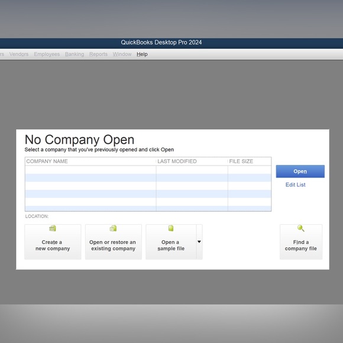Open the Reports menu
The image size is (343, 343).
(x=98, y=54)
